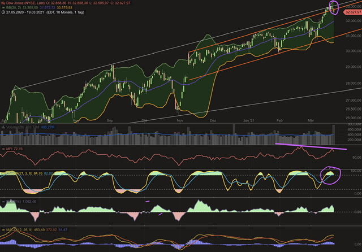Viewport: 362px width, 252px height.
Task: Click the Feb label on the time axis
Action: tap(279, 120)
